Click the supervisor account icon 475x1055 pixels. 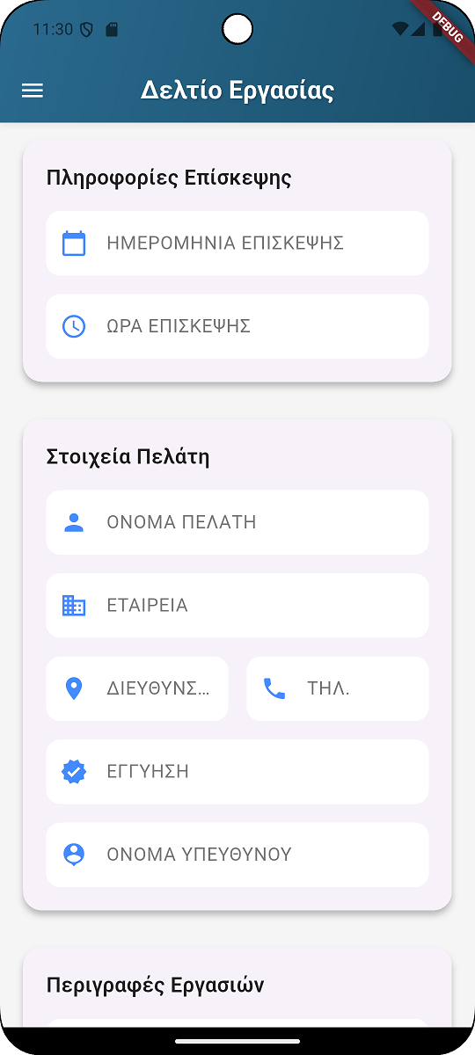(x=74, y=855)
